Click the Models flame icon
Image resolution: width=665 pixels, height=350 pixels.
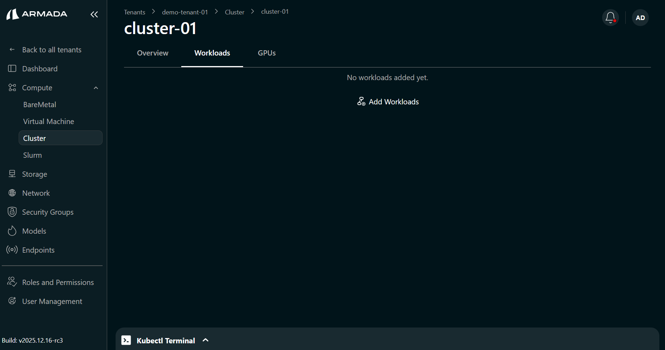12,231
